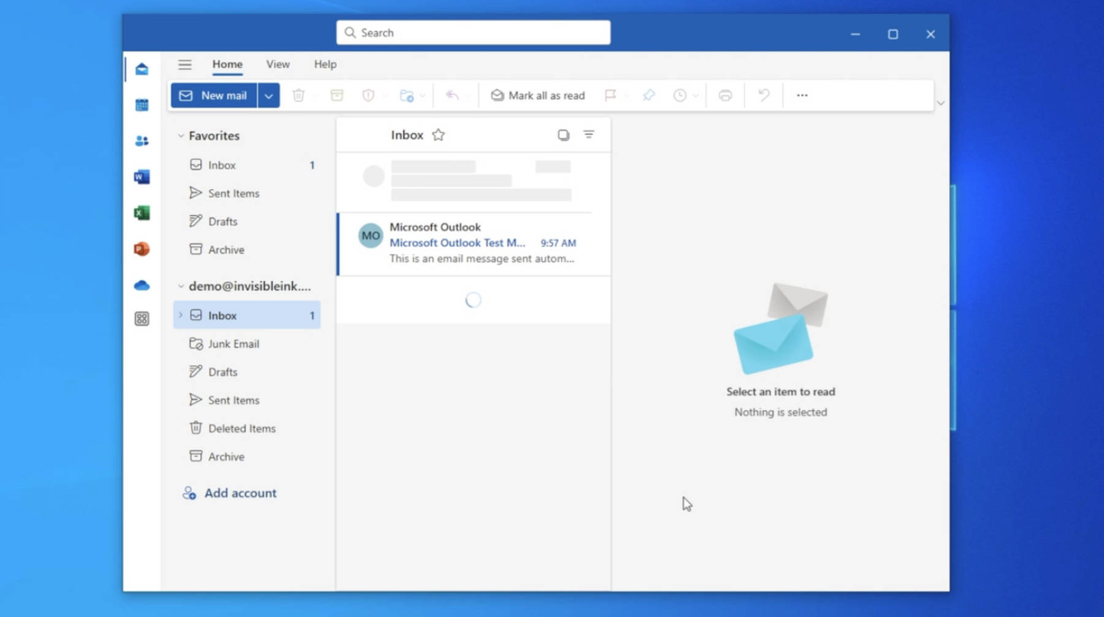The image size is (1104, 617).
Task: Close the Outlook window
Action: 930,34
